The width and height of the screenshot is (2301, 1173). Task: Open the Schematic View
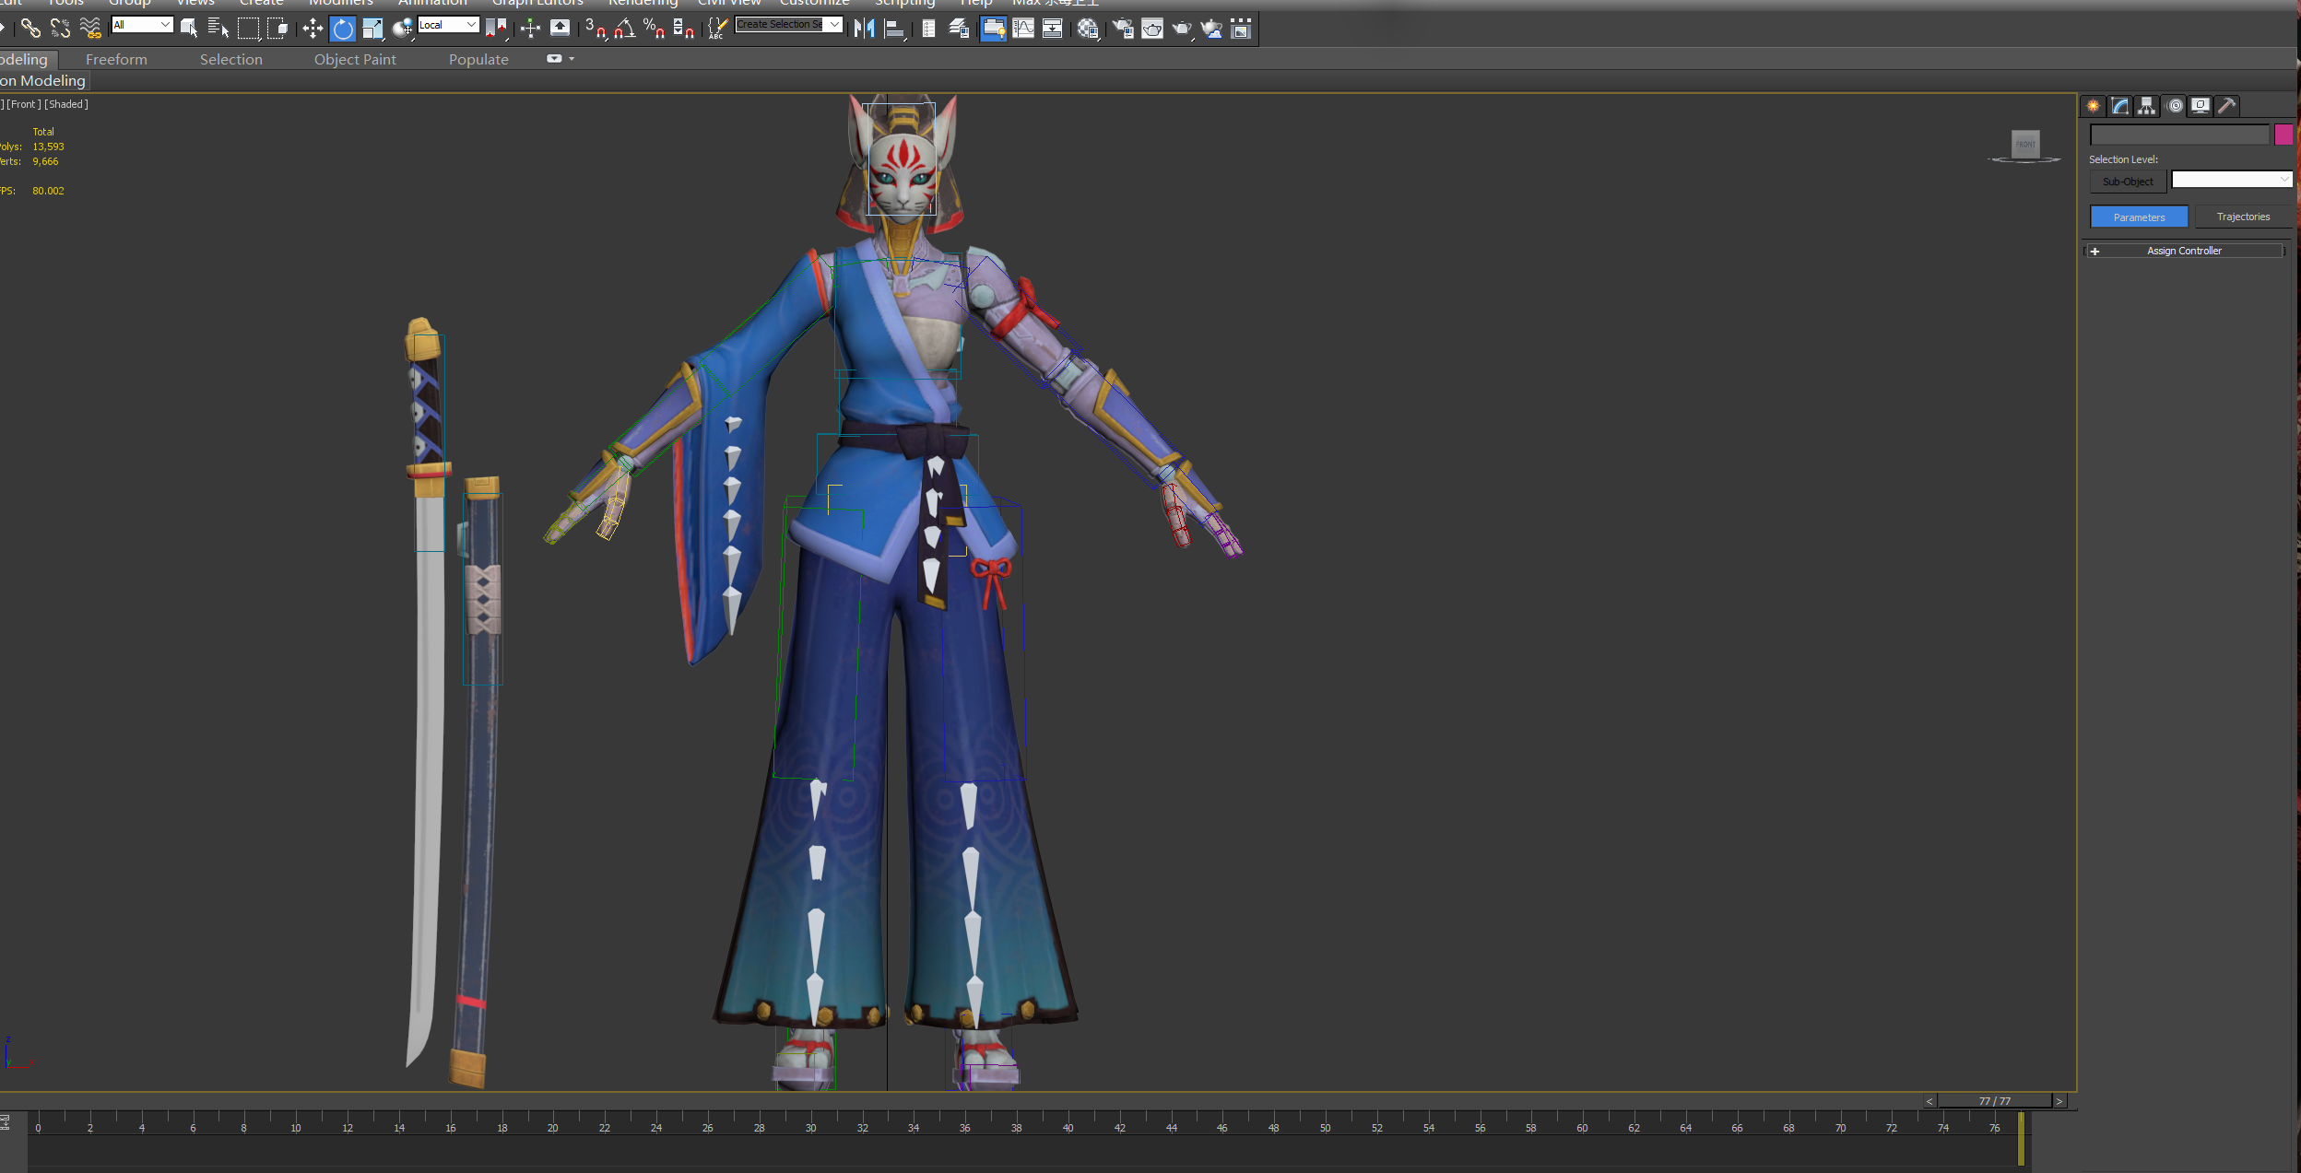coord(1053,29)
